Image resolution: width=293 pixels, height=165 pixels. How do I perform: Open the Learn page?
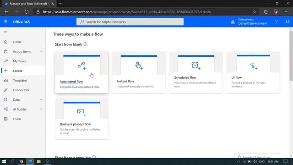pos(17,119)
